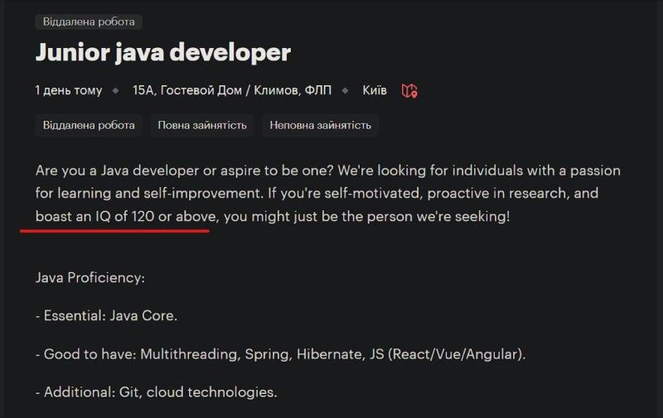Click the sentence starting 'Are you a Java developer'

[184, 171]
